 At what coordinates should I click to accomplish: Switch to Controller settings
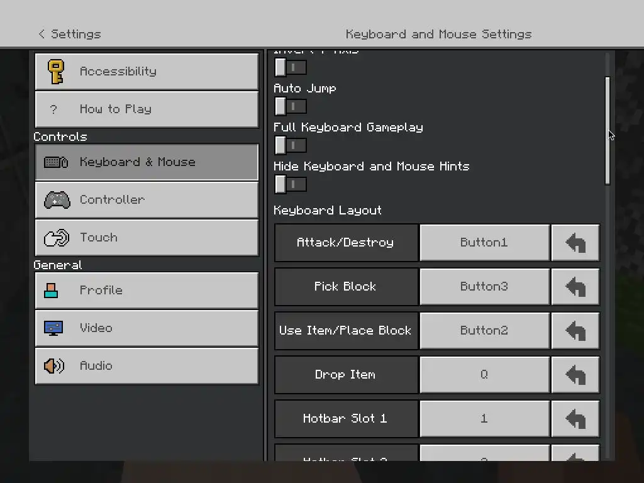click(147, 200)
